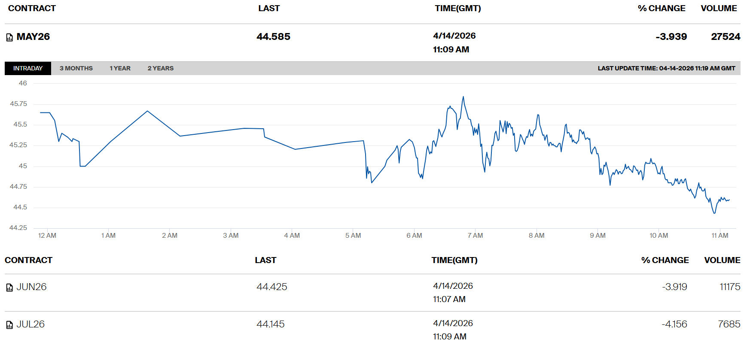The height and width of the screenshot is (345, 750).
Task: Click the 12 AM x-axis label
Action: (47, 236)
